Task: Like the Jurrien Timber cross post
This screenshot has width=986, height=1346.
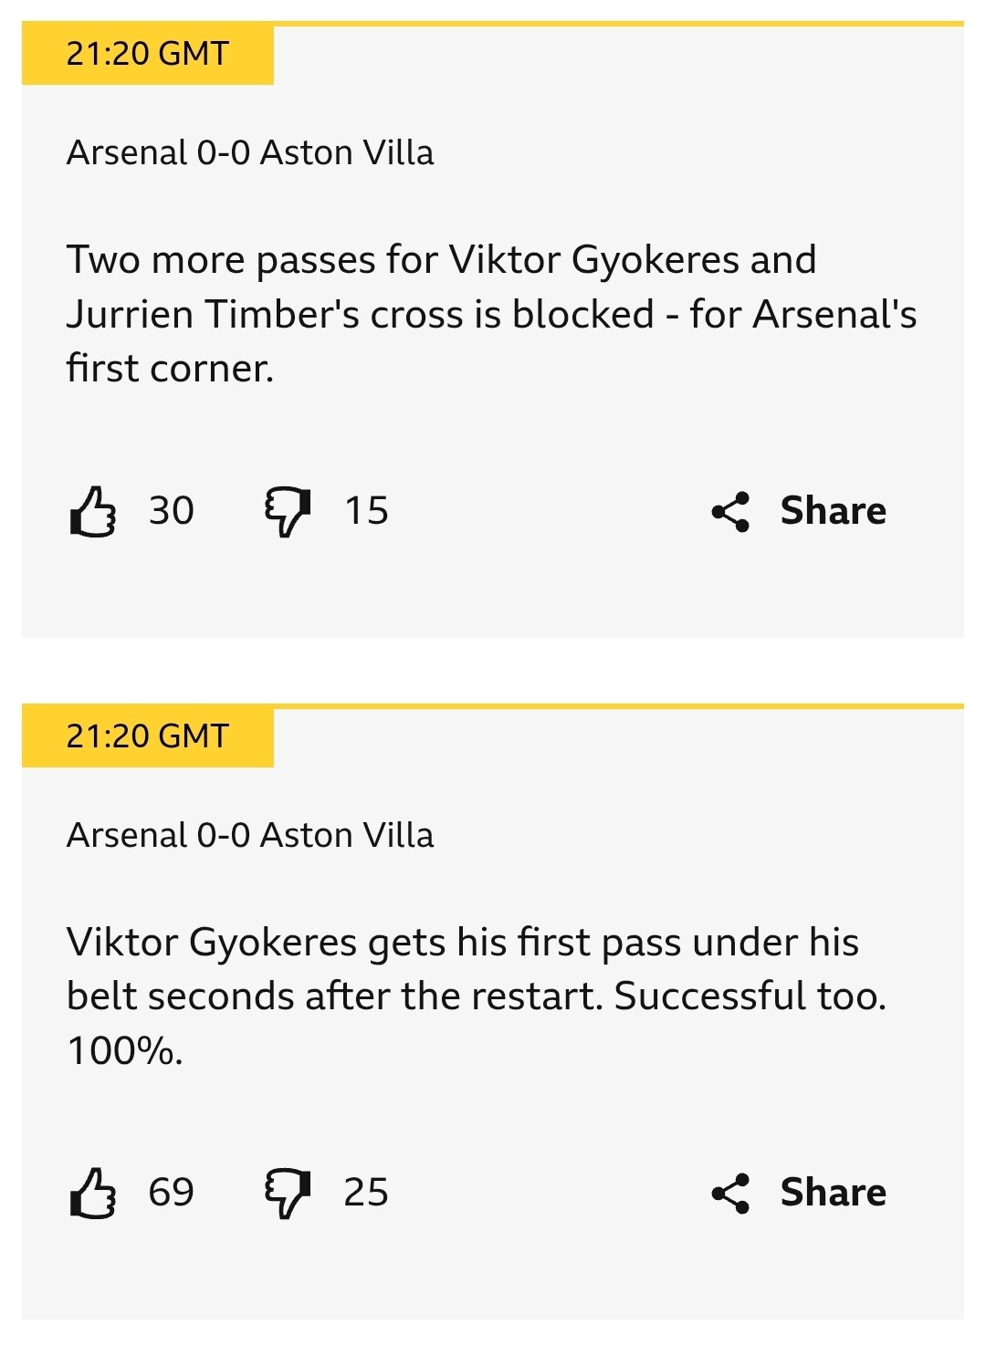Action: coord(93,511)
